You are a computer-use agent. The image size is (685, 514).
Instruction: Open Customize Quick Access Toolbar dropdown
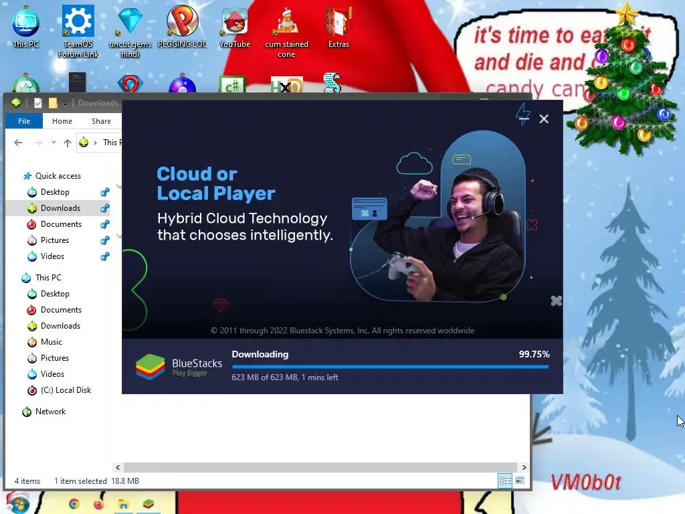click(65, 103)
